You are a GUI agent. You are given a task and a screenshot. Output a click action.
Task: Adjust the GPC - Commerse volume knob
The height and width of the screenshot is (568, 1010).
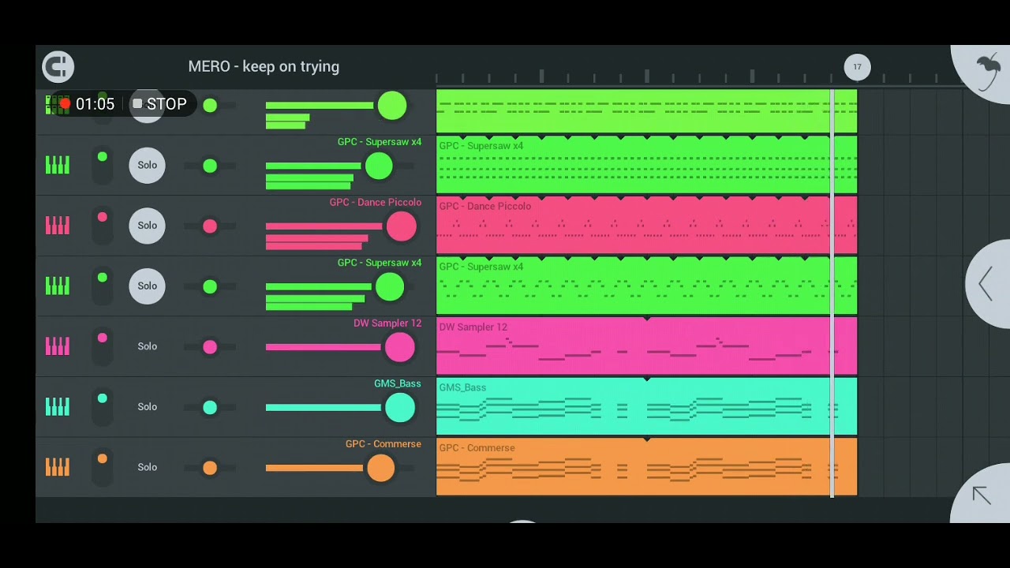[380, 468]
